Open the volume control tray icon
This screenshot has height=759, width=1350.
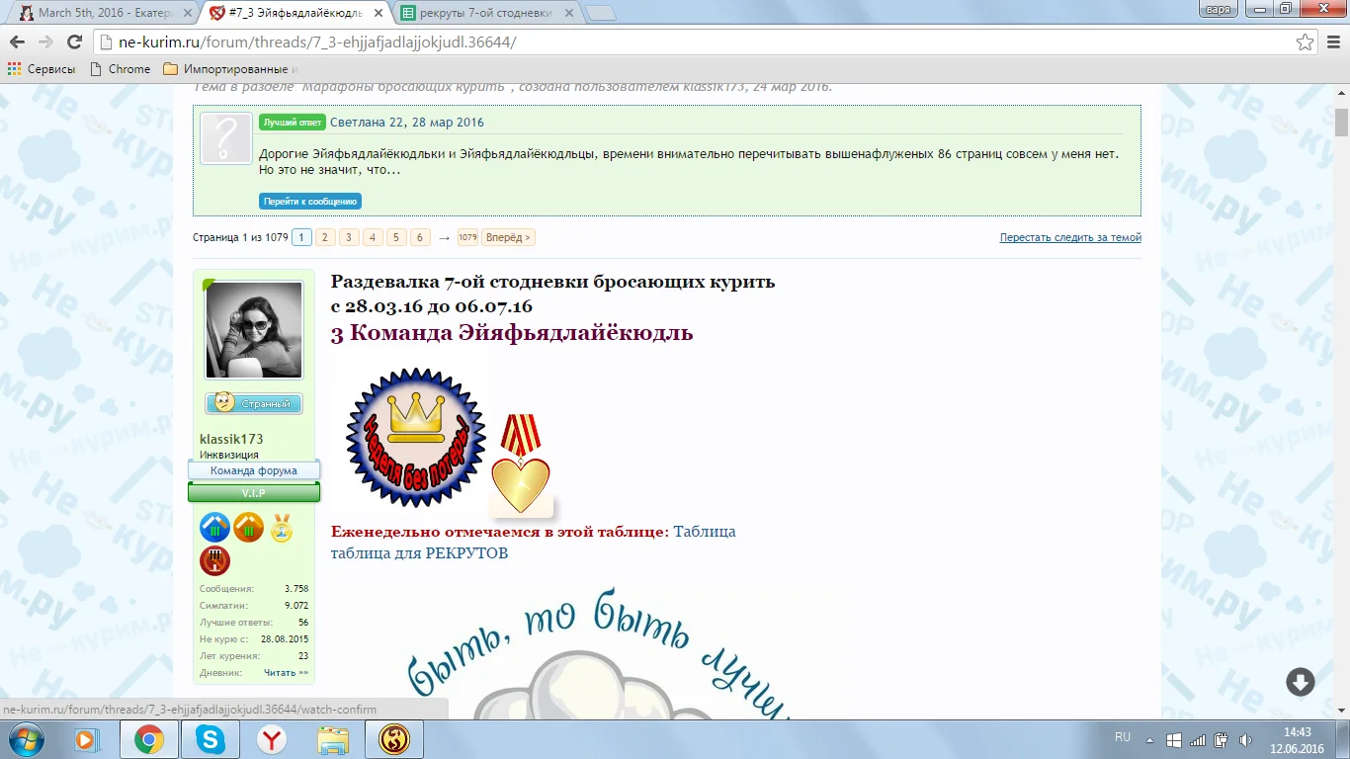click(x=1243, y=739)
